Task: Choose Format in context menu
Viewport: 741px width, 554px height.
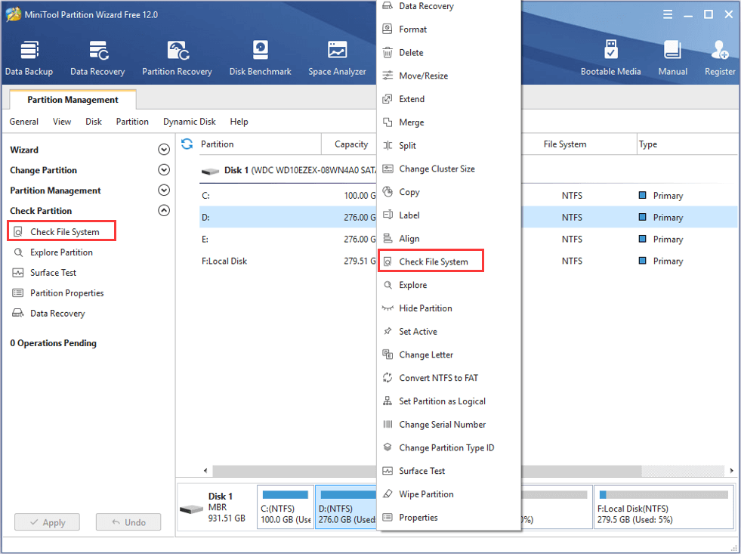Action: [x=449, y=29]
